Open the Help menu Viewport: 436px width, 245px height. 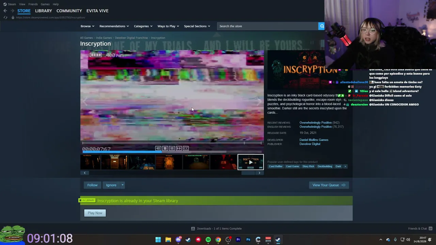tap(56, 4)
